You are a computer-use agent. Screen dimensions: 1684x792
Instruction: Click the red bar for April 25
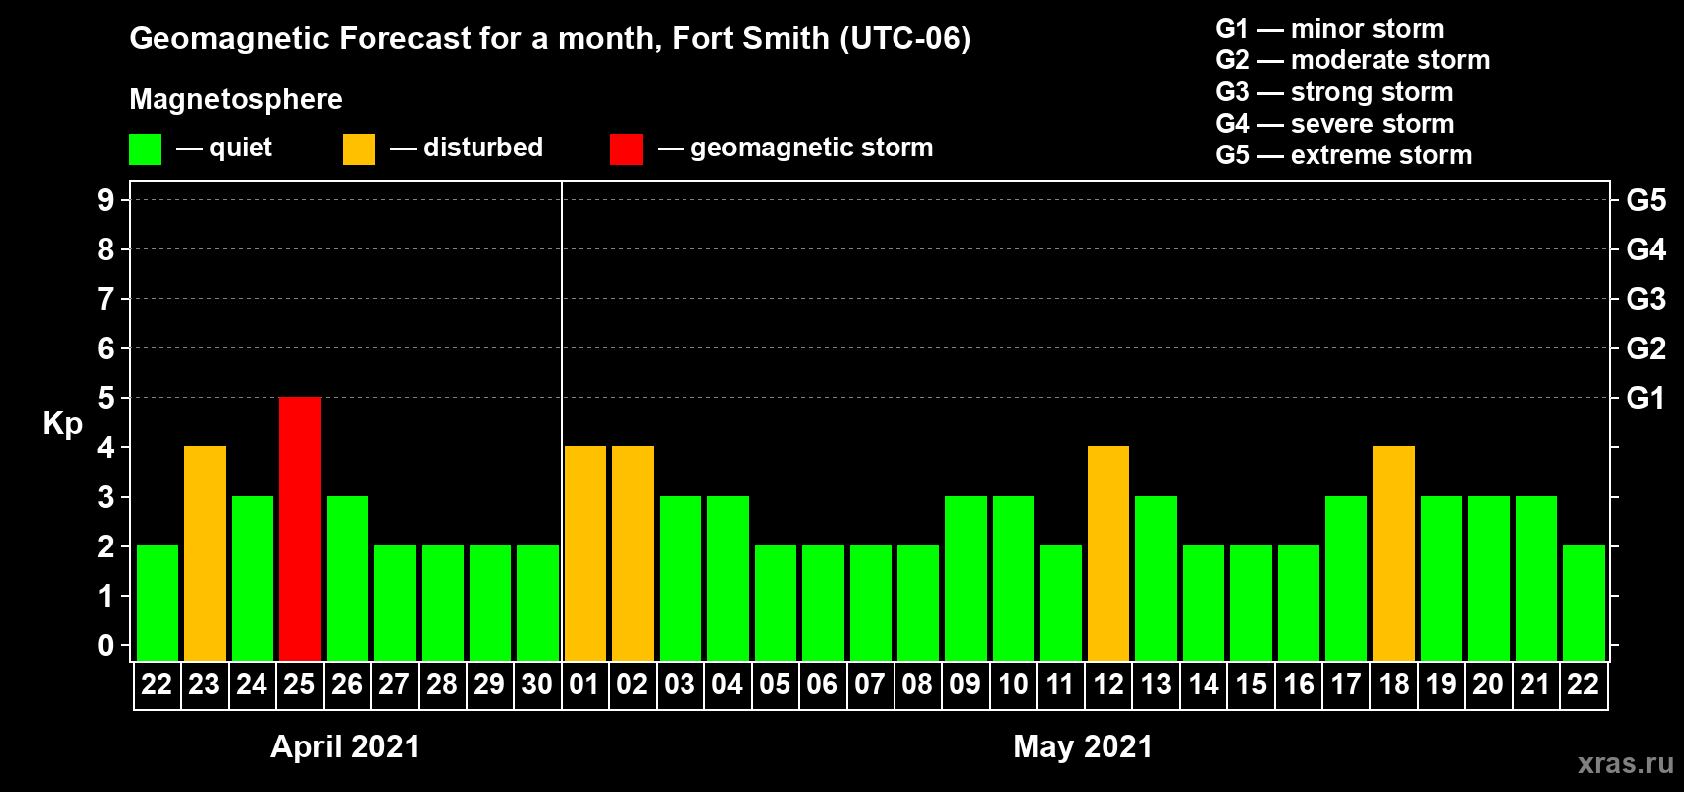(x=299, y=529)
